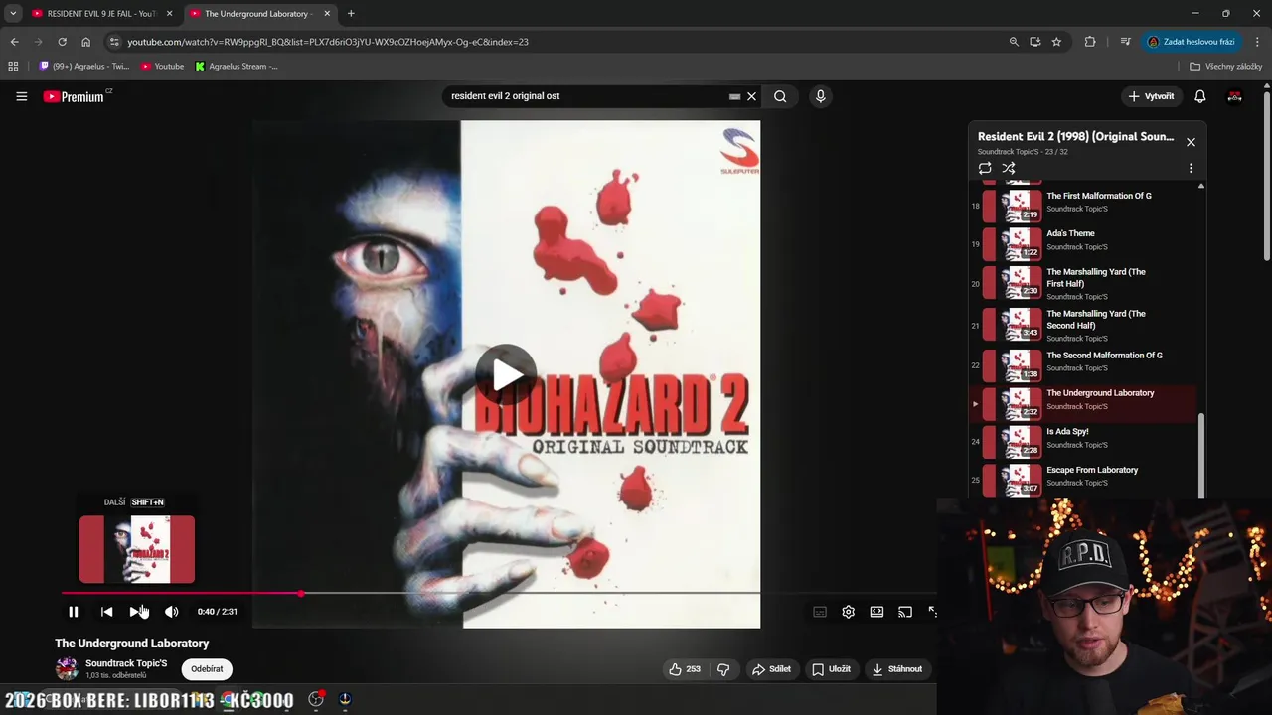
Task: Open the Soundtrack Topic'S channel name
Action: pos(126,663)
